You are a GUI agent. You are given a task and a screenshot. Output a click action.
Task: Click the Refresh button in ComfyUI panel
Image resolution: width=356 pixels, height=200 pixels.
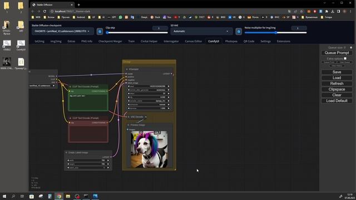tap(337, 84)
